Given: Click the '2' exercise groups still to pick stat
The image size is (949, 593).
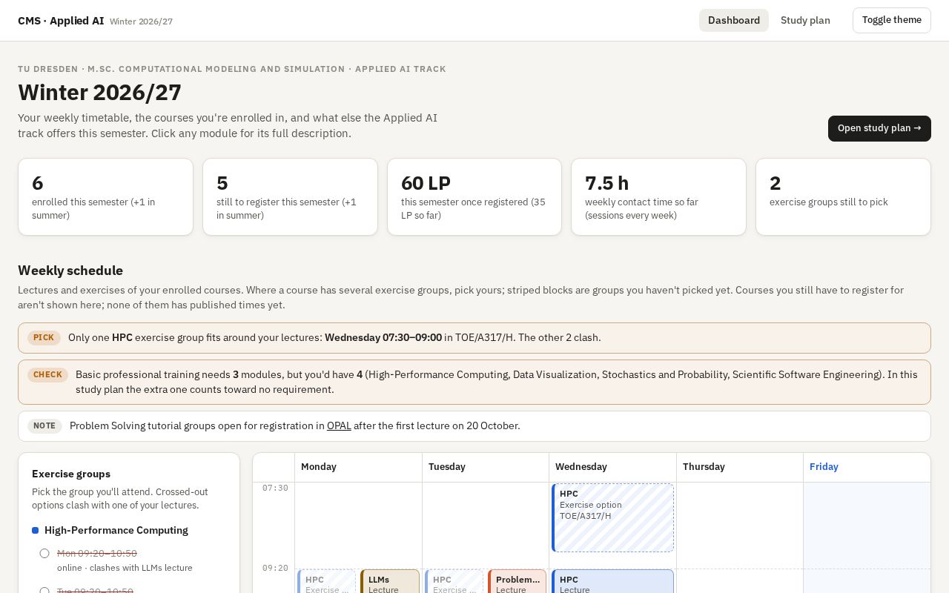Looking at the screenshot, I should 843,196.
